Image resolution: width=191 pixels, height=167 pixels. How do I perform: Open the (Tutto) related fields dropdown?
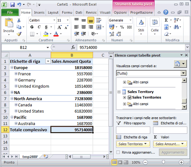184,73
